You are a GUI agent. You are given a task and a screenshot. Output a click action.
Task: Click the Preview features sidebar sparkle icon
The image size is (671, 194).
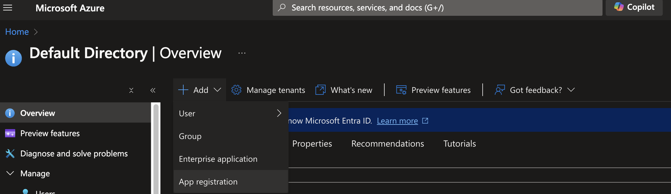click(x=10, y=133)
